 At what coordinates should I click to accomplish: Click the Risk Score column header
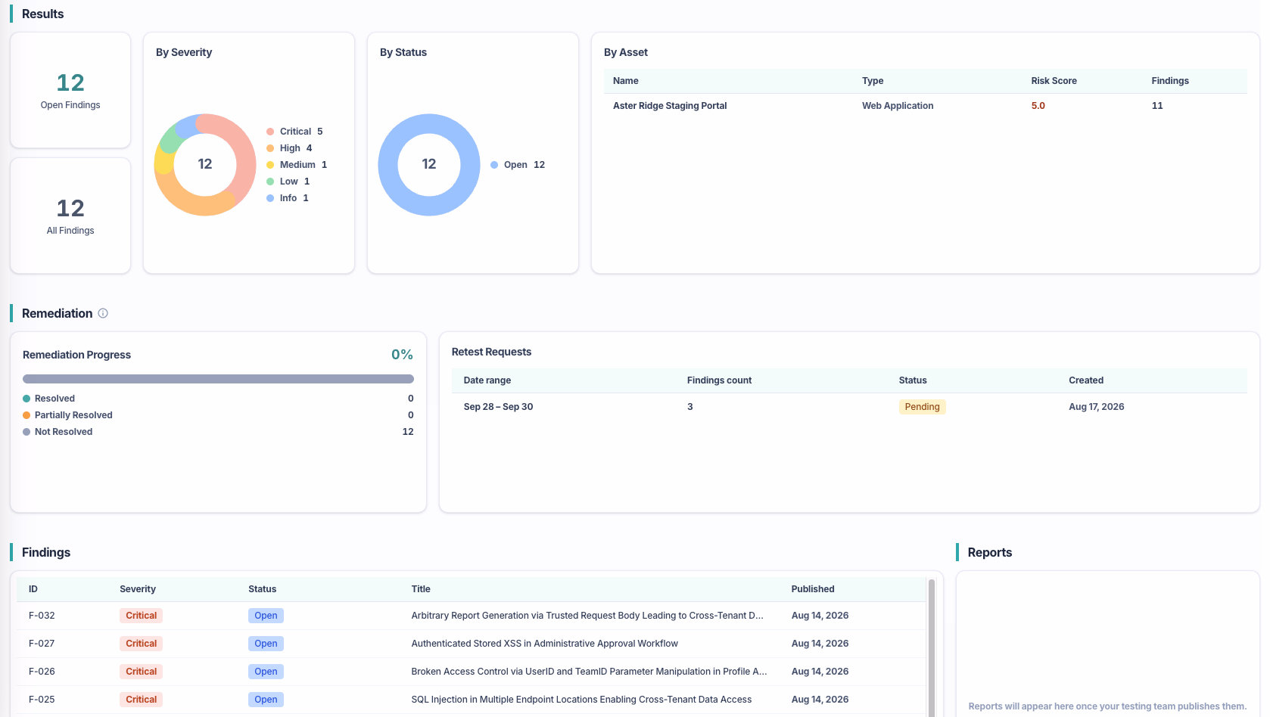pyautogui.click(x=1054, y=81)
